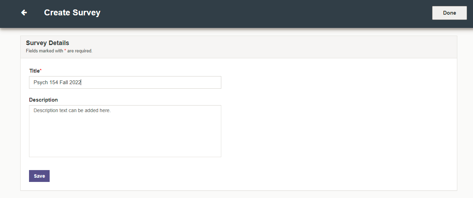Go back using the left arrow icon

[24, 13]
